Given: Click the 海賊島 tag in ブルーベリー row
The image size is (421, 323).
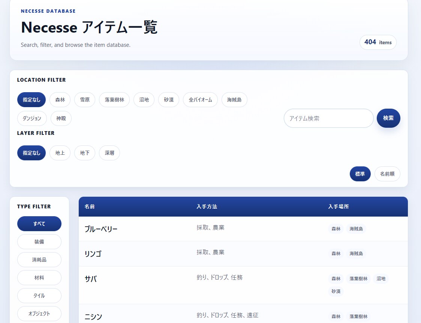Looking at the screenshot, I should click(x=356, y=229).
